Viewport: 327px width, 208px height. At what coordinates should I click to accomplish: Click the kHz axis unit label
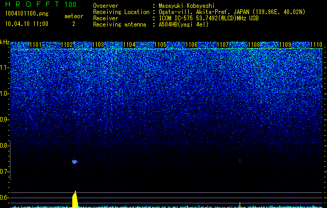click(x=5, y=42)
